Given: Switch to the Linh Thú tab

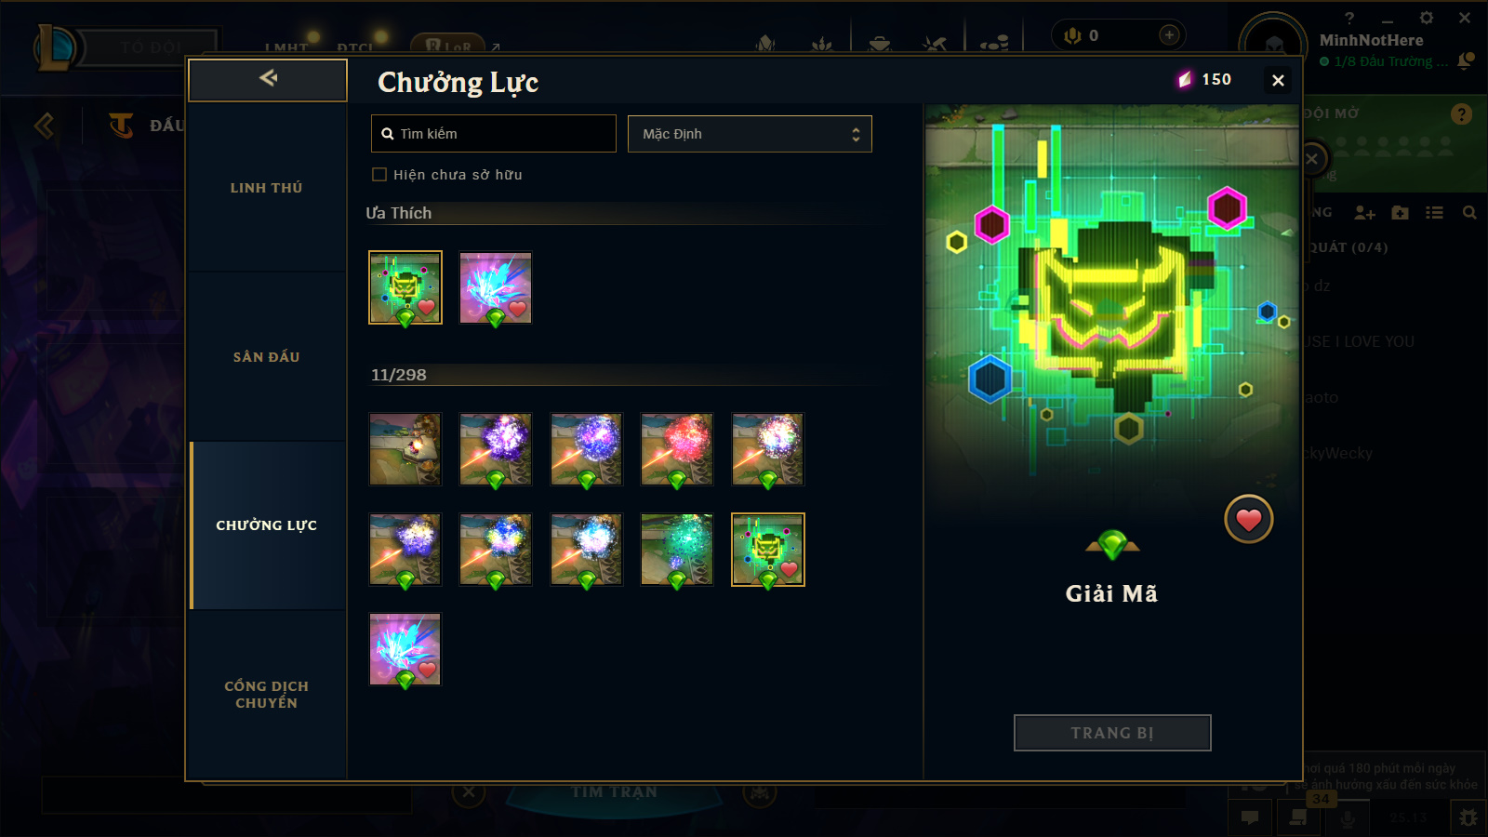Looking at the screenshot, I should (267, 188).
